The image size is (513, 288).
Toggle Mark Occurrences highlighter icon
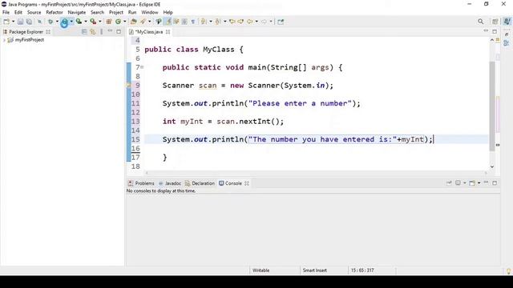point(168,22)
